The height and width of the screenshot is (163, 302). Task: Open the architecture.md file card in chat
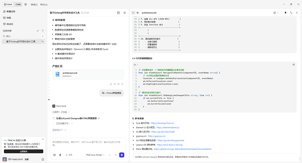coord(88,74)
